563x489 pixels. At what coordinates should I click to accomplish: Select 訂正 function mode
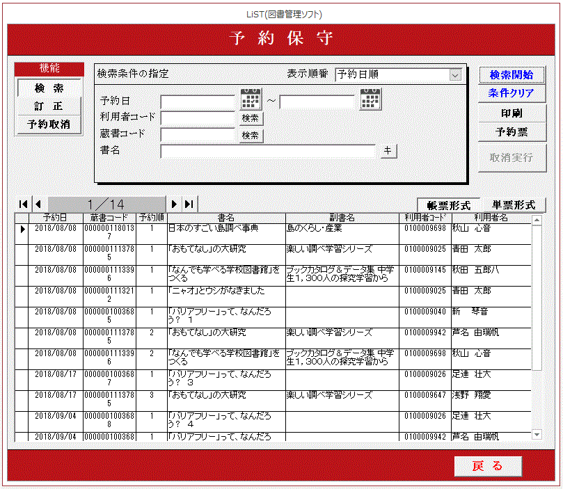(x=49, y=106)
